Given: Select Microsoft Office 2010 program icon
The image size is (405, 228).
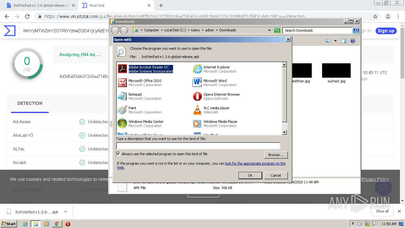Looking at the screenshot, I should coord(122,83).
